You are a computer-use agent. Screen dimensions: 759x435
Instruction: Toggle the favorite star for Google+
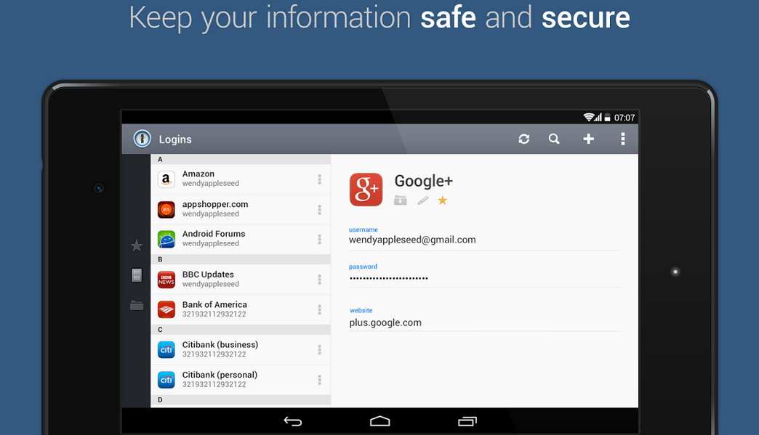442,200
